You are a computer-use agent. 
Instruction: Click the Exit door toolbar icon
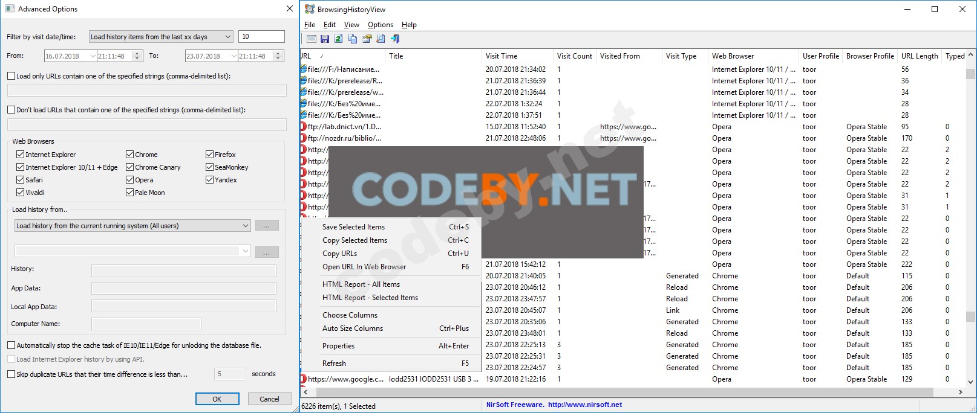(x=394, y=39)
